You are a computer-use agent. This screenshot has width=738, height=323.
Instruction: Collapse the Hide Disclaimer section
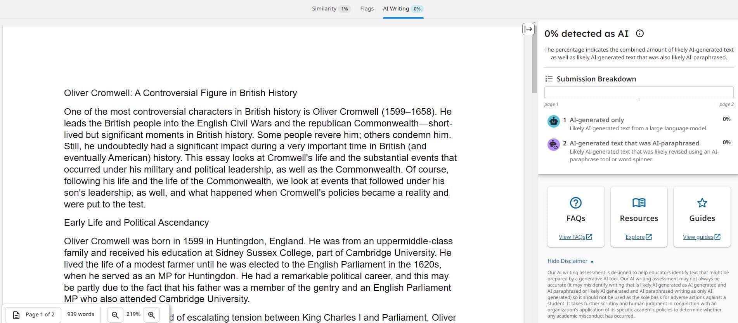[x=570, y=261]
